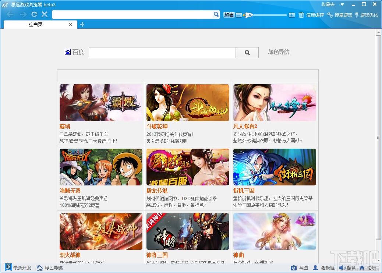Click text 美女最多的斗破乾坤!
The height and width of the screenshot is (273, 382).
click(167, 141)
